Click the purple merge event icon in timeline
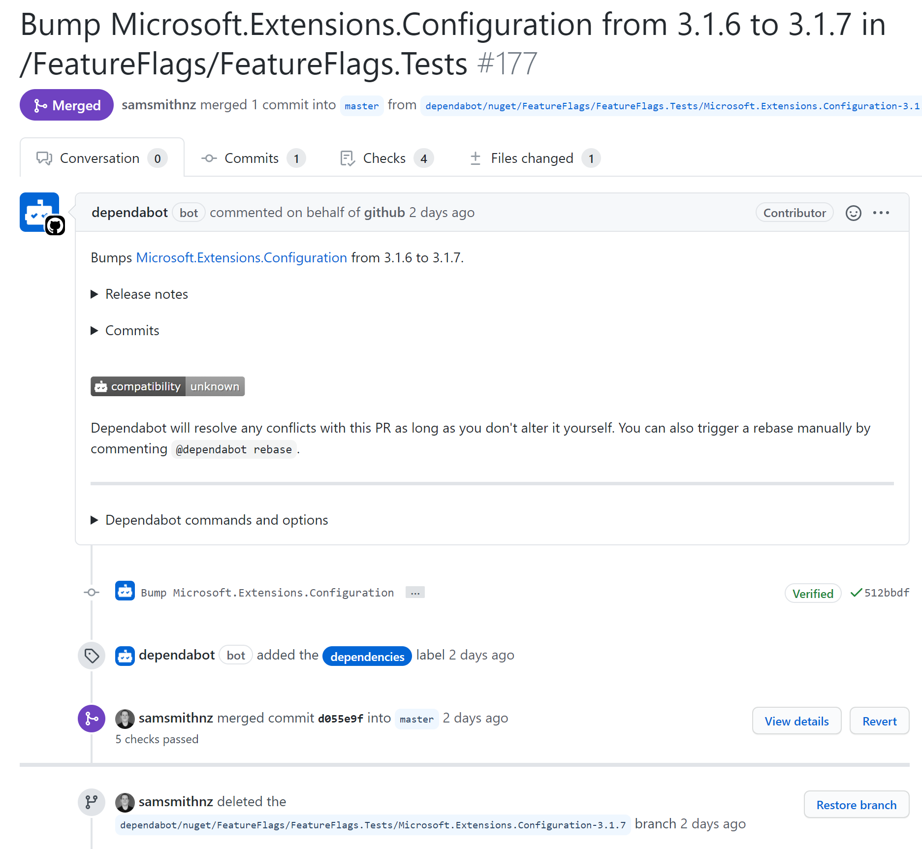Viewport: 922px width, 849px height. click(x=92, y=719)
